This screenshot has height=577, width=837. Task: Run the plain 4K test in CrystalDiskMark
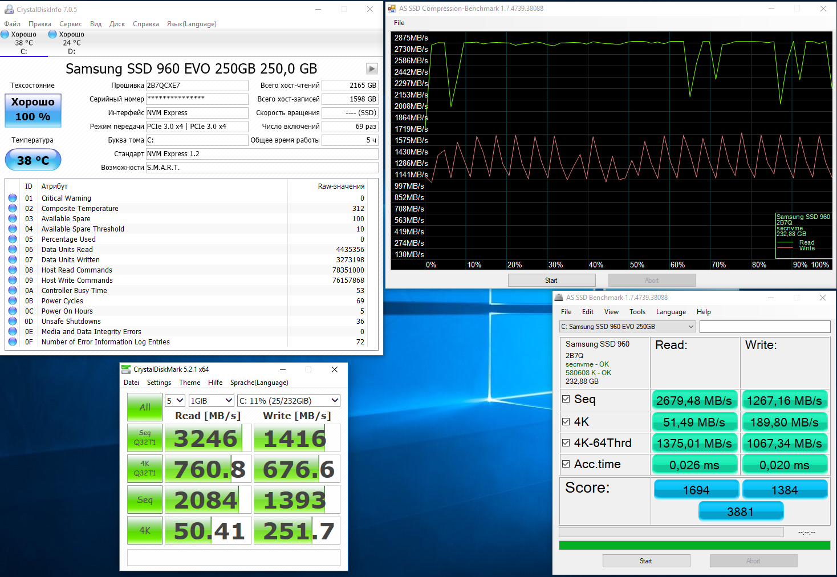click(145, 530)
